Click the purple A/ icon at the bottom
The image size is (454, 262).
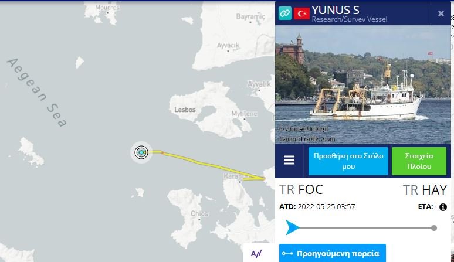(256, 254)
